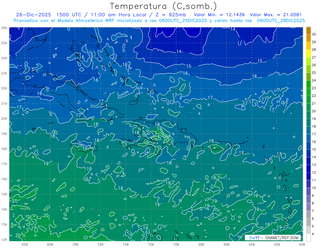Click the '74W' longitude axis label
This screenshot has height=248, width=321.
point(126,244)
